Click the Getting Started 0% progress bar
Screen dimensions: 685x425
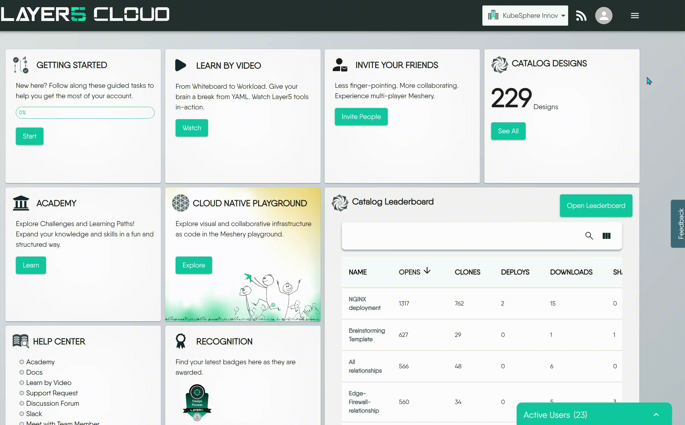click(x=85, y=113)
